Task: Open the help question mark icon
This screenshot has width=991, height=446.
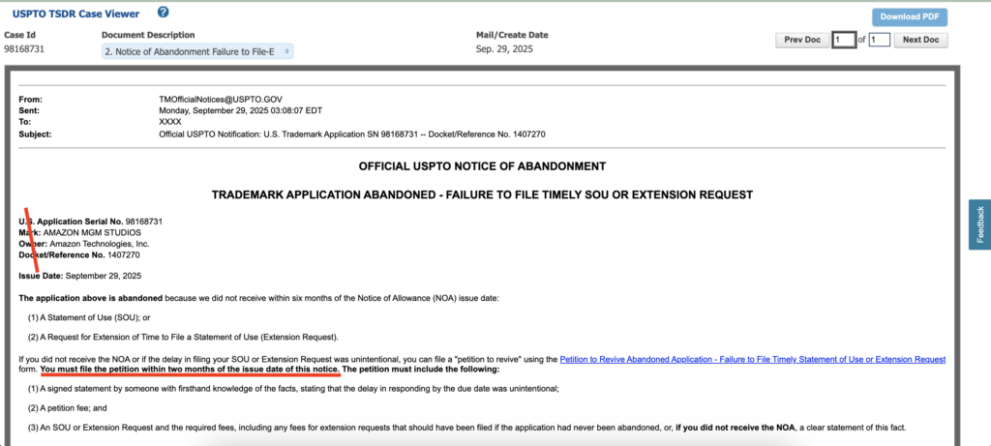Action: pyautogui.click(x=163, y=12)
